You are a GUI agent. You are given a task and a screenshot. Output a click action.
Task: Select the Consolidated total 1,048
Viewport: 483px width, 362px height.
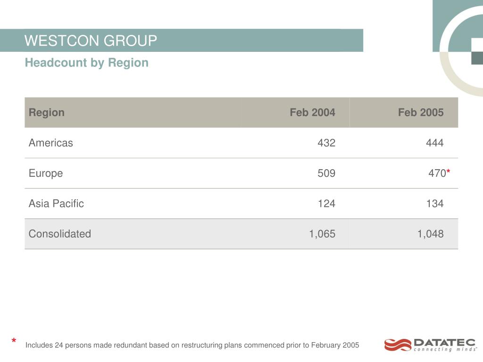[430, 234]
